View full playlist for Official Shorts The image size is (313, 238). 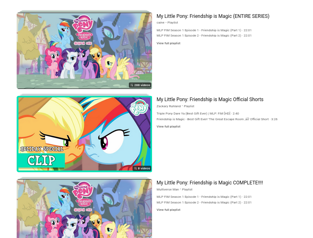[x=168, y=126]
